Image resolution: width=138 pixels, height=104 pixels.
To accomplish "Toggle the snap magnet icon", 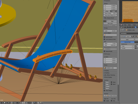I will pos(32,103).
